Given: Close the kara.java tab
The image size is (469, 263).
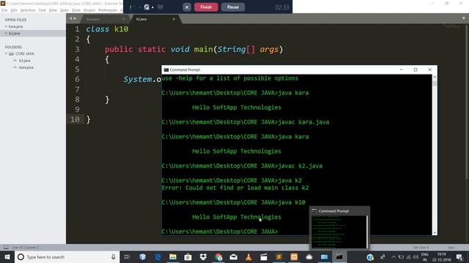Looking at the screenshot, I should click(124, 19).
